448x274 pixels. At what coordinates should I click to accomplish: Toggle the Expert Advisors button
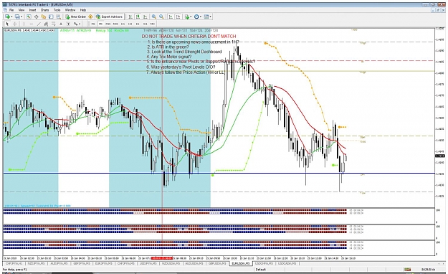click(110, 17)
